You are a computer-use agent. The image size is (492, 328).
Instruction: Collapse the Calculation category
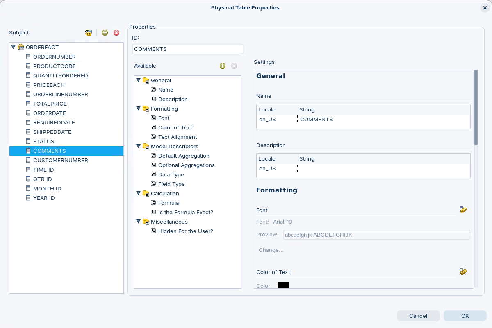click(x=139, y=193)
